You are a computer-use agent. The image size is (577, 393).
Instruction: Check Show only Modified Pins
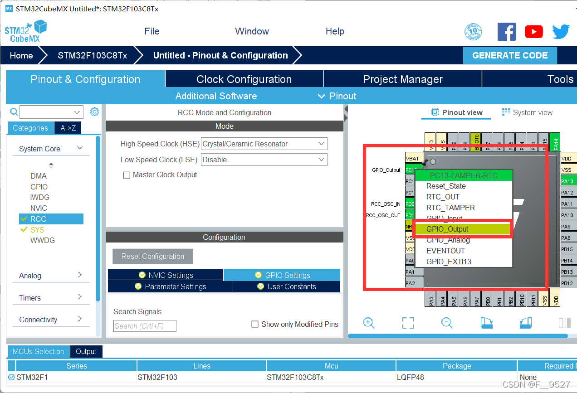click(x=255, y=324)
